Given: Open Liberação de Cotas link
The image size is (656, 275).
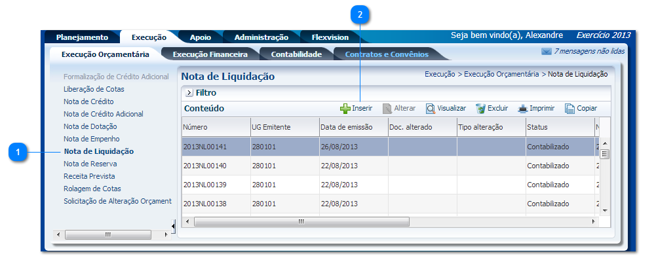Looking at the screenshot, I should [94, 89].
